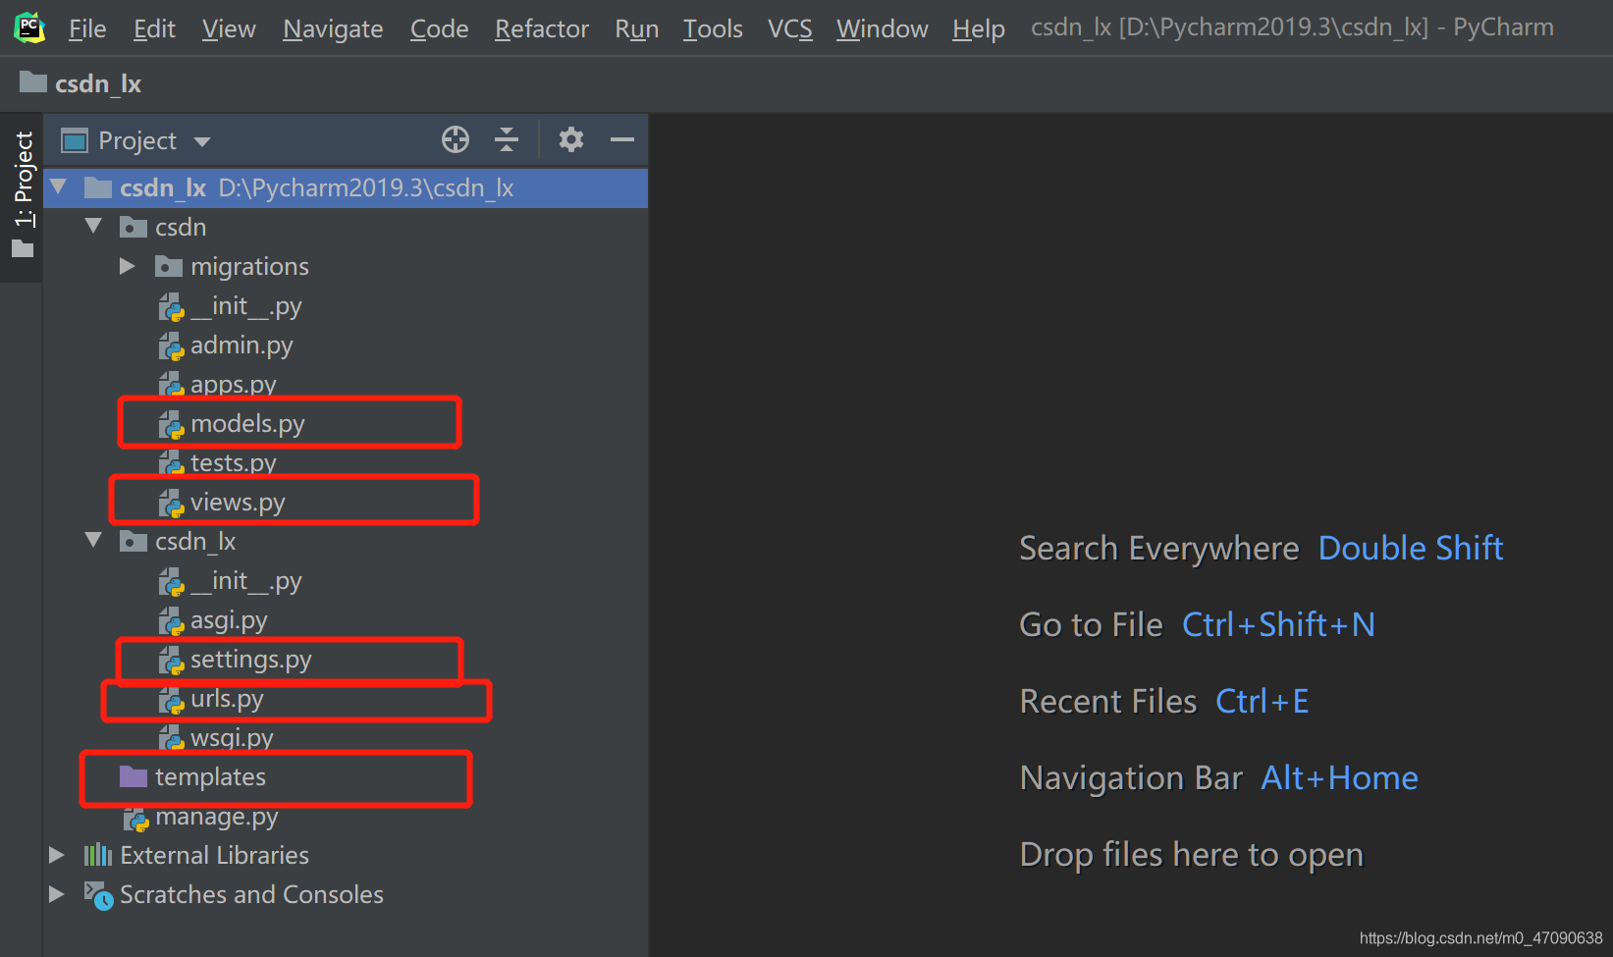Click the purple templates folder icon
This screenshot has width=1613, height=957.
[134, 776]
